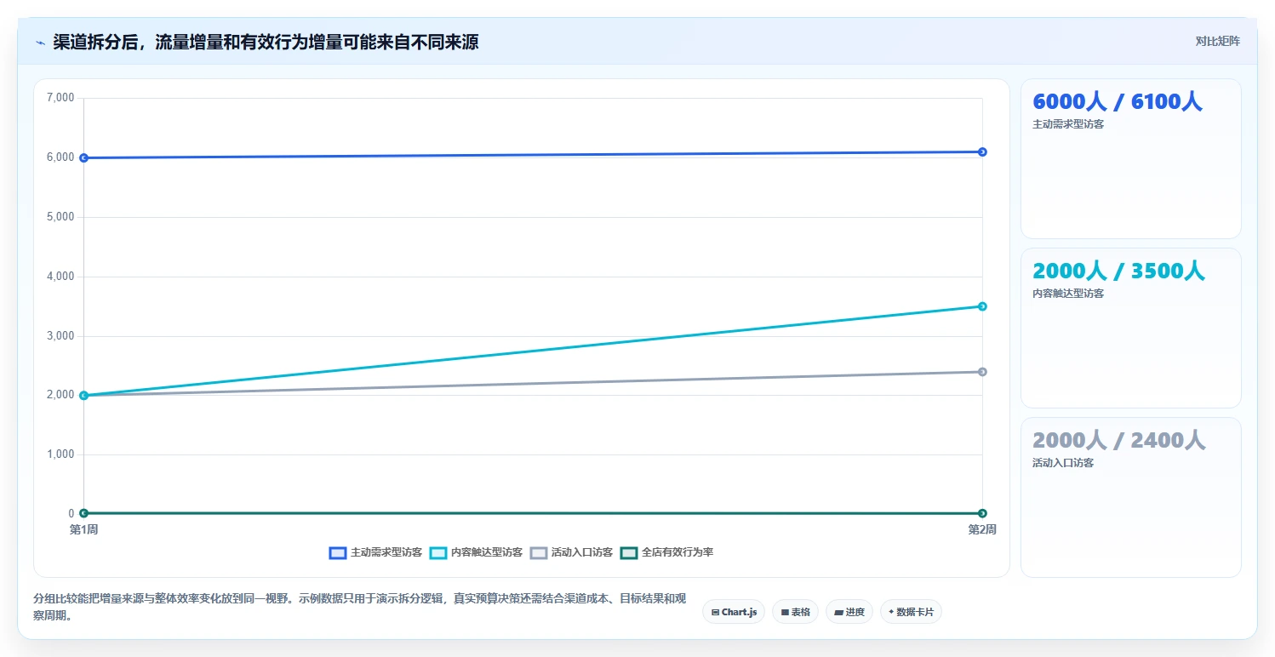The height and width of the screenshot is (657, 1275).
Task: Click the 第1周 axis label
Action: pyautogui.click(x=83, y=529)
